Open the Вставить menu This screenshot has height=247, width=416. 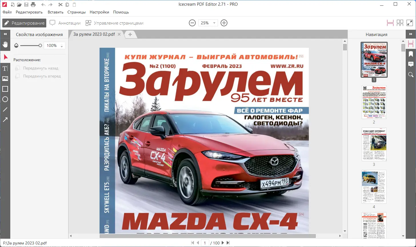55,12
